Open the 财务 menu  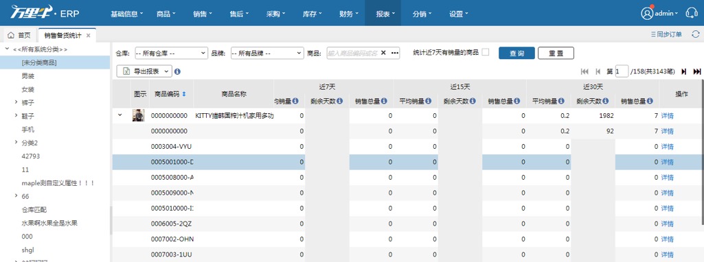(349, 14)
